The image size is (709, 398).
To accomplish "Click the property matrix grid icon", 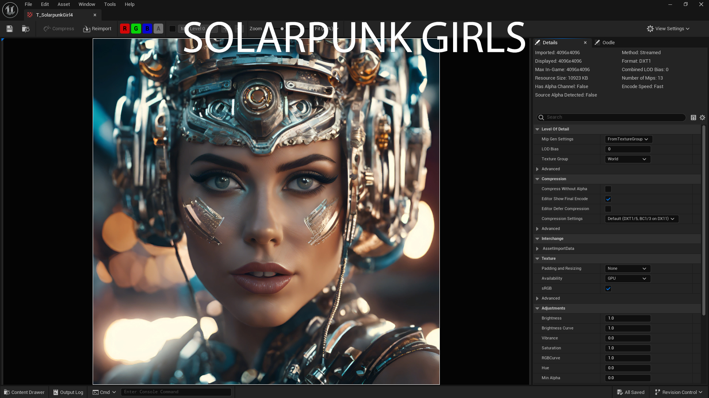I will (x=693, y=118).
